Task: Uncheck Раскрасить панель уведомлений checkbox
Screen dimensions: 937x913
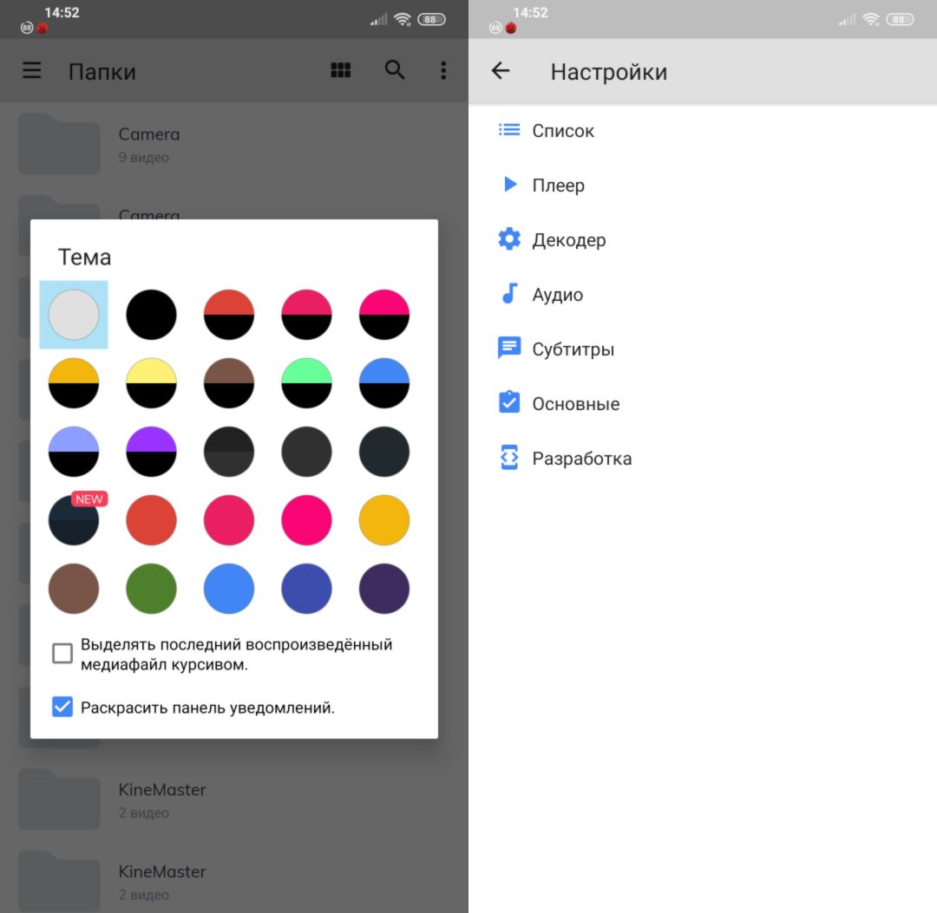Action: click(62, 707)
